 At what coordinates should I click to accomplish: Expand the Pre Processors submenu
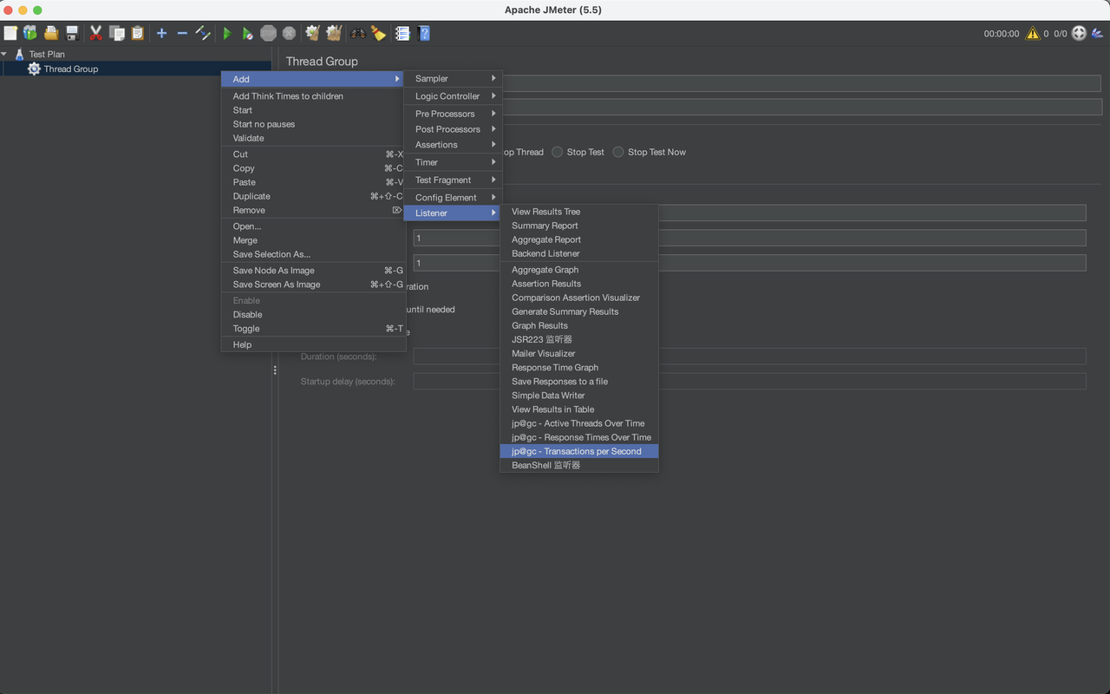coord(453,114)
